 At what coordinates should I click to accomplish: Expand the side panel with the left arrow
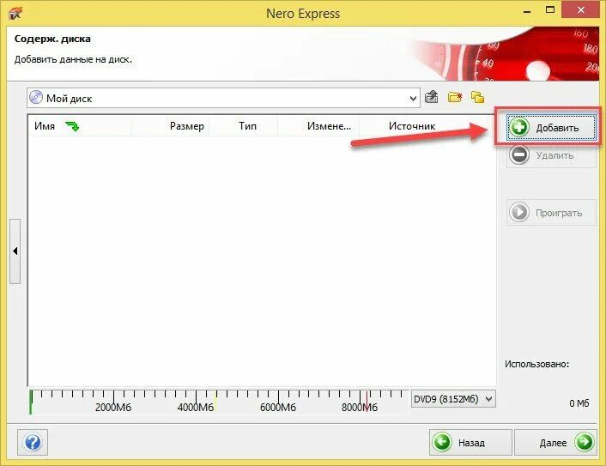(x=15, y=251)
